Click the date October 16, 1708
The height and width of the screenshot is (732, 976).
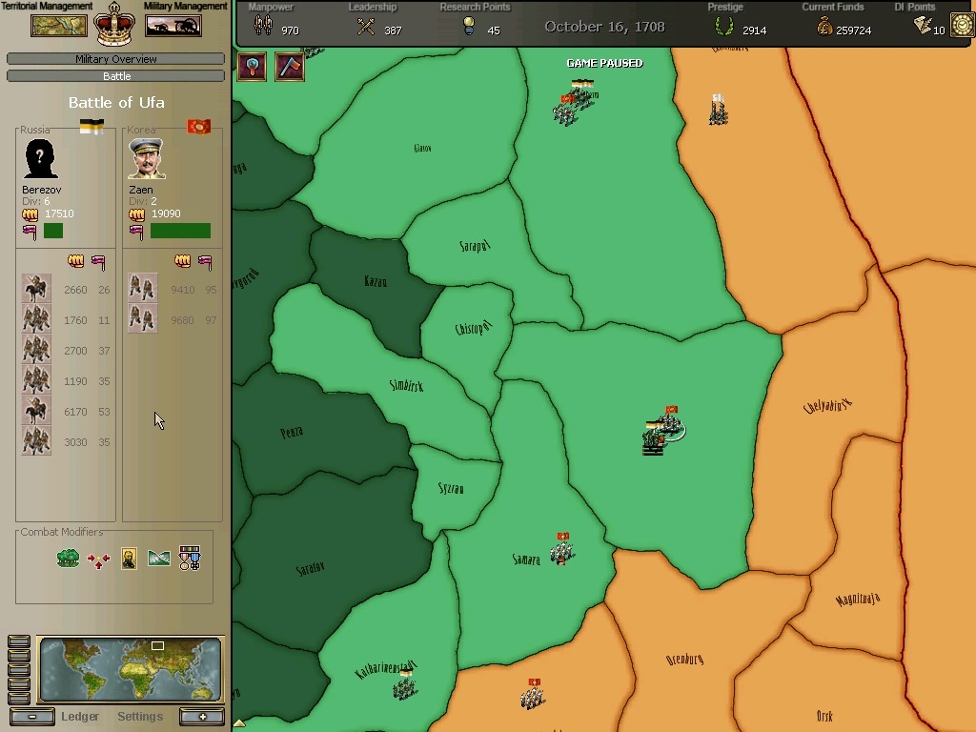(604, 27)
